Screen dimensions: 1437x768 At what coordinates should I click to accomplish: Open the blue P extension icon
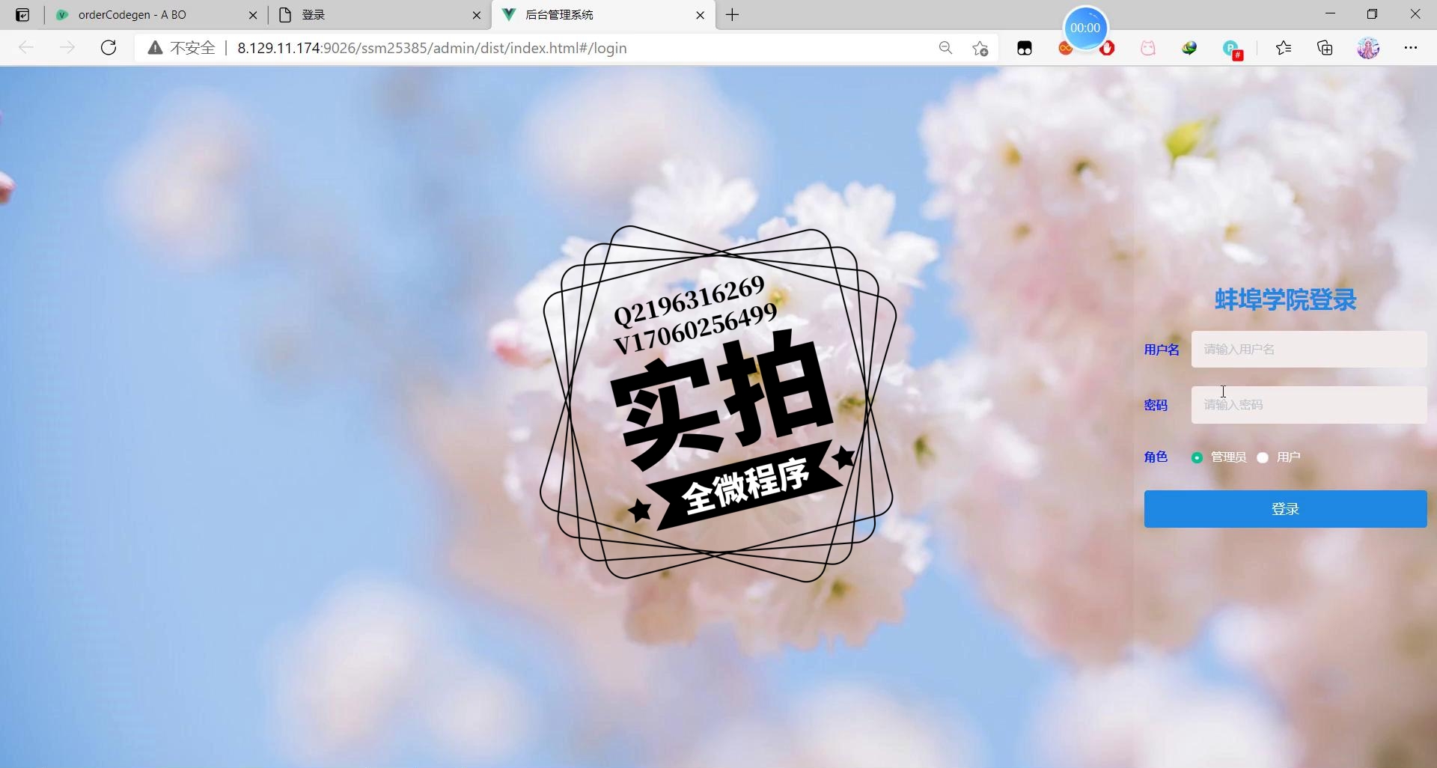(x=1232, y=50)
